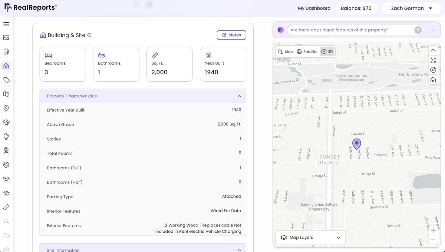Open the hamburger menu in sidebar

pos(6,24)
